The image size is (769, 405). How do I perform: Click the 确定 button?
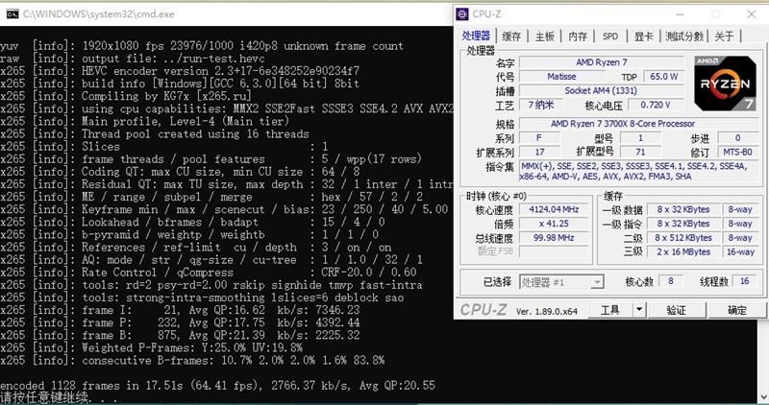(x=736, y=310)
